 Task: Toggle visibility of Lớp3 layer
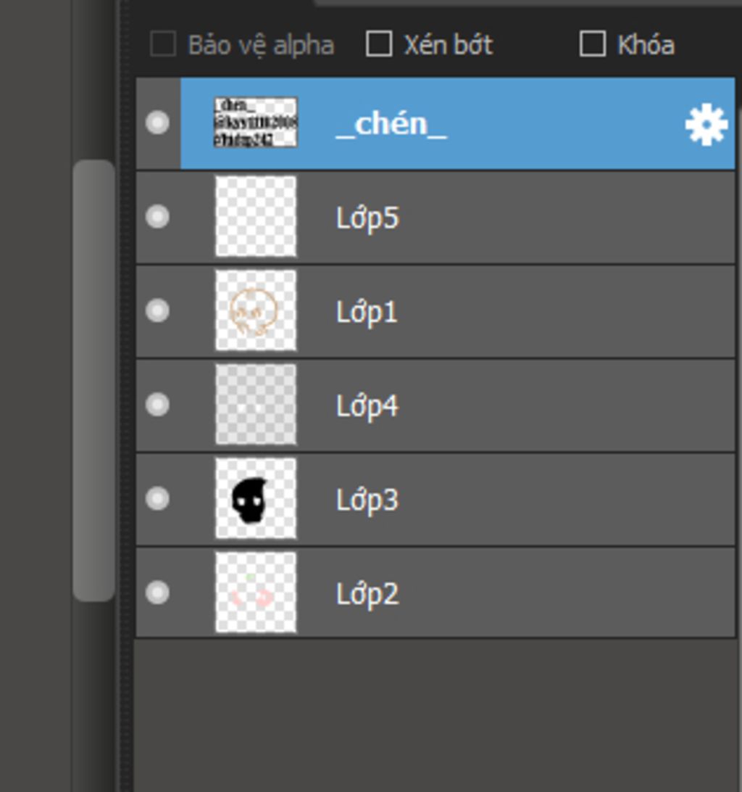click(x=157, y=498)
